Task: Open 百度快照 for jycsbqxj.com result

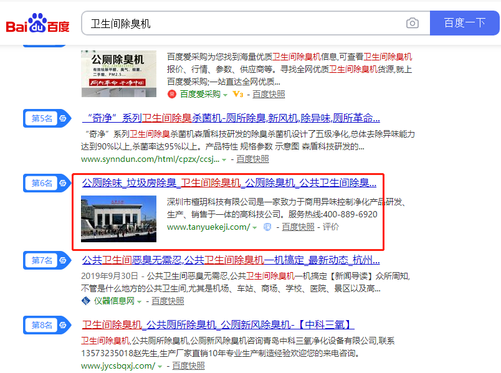Action: pyautogui.click(x=189, y=366)
